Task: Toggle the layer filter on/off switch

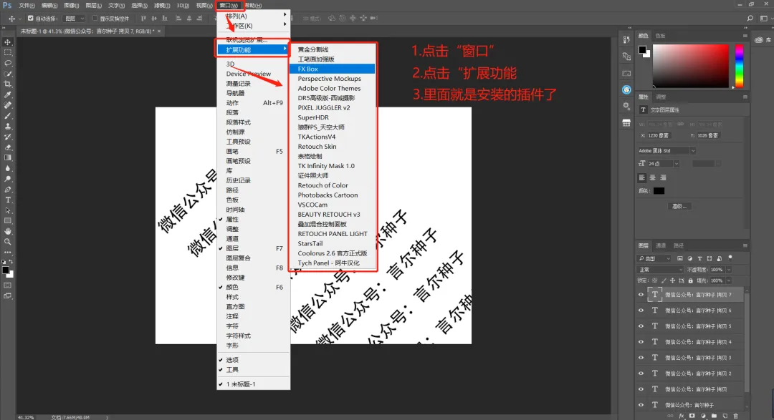Action: (730, 258)
